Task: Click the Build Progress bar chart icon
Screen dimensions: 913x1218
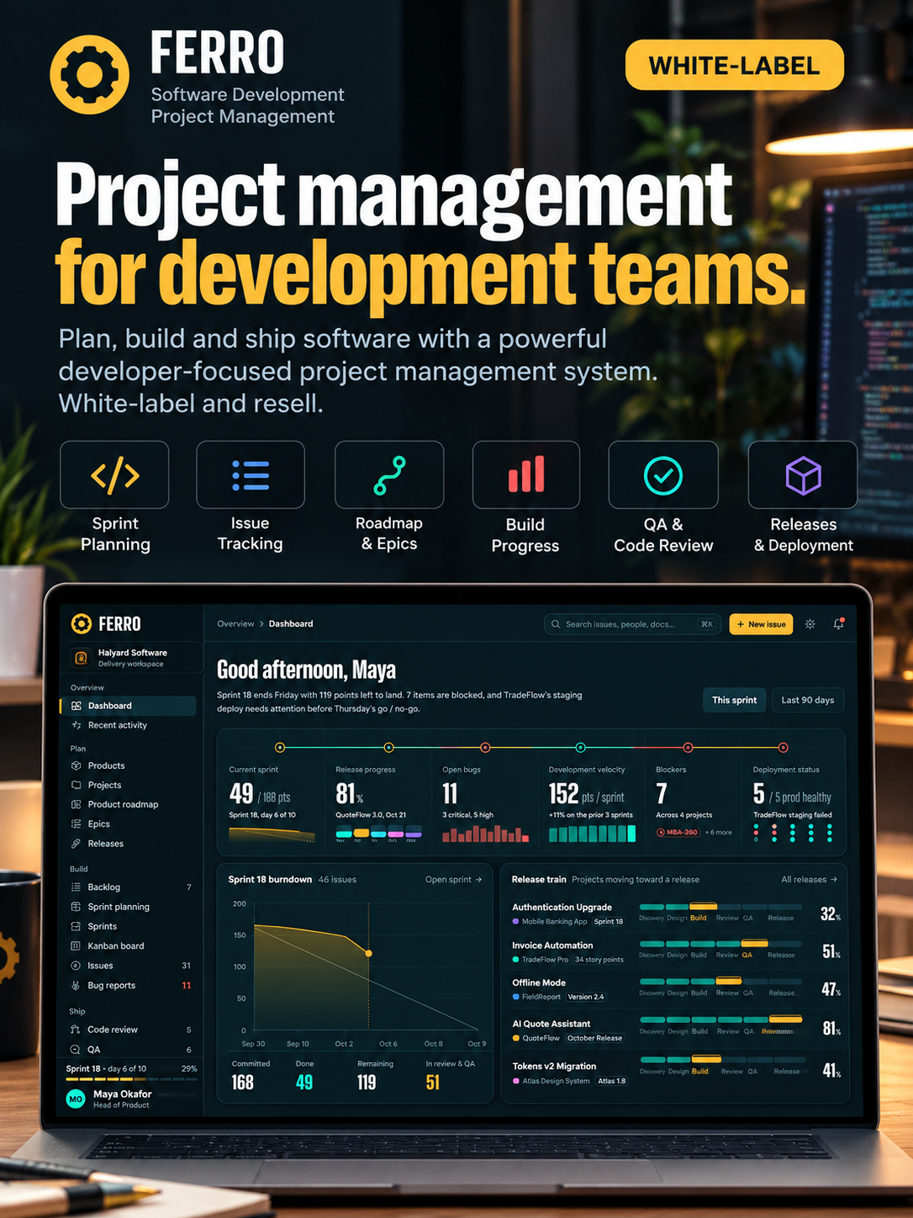Action: pos(526,474)
